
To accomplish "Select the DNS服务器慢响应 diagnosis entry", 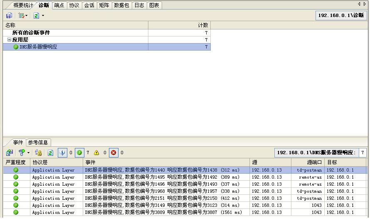I will (38, 47).
